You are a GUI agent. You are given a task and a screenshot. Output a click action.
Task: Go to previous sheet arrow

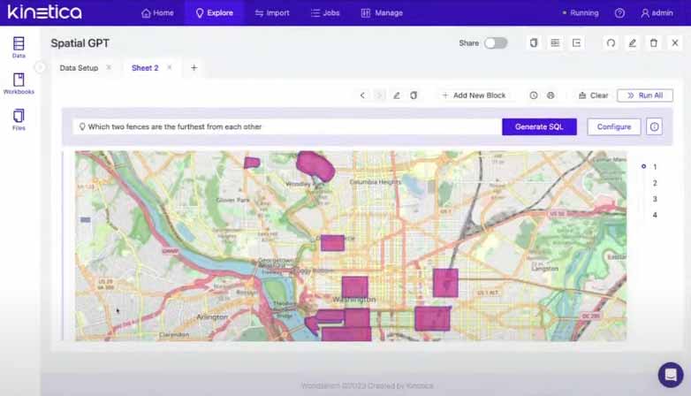point(362,95)
